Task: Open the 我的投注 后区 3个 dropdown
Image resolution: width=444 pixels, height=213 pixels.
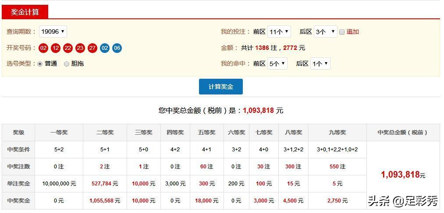Action: 325,31
